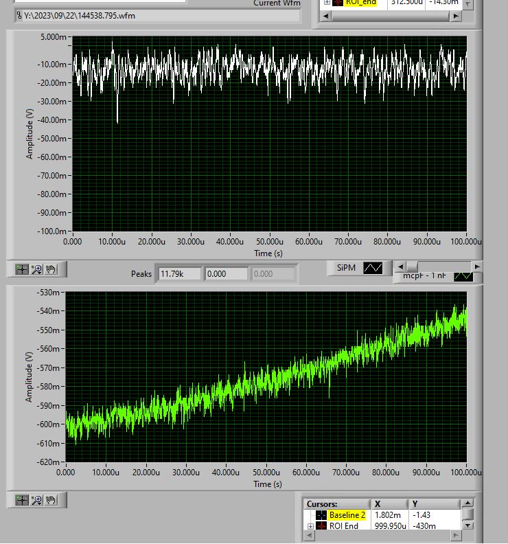This screenshot has height=544, width=508.
Task: Select the Baseline 2 cursor name
Action: click(x=347, y=515)
